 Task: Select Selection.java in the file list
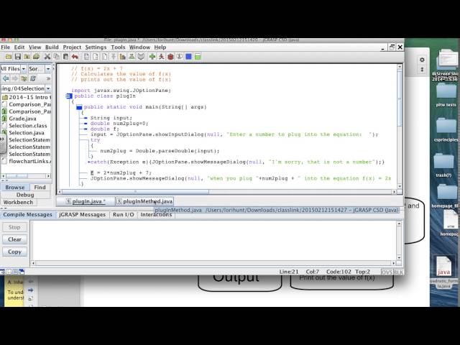point(27,132)
